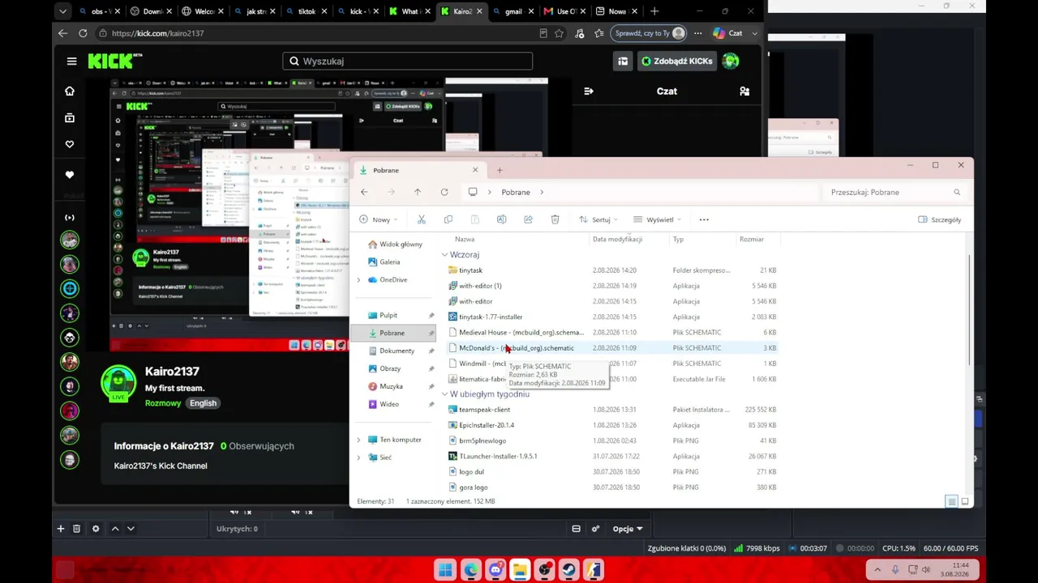Open Kick hamburger sidebar menu
1038x583 pixels.
[x=71, y=61]
